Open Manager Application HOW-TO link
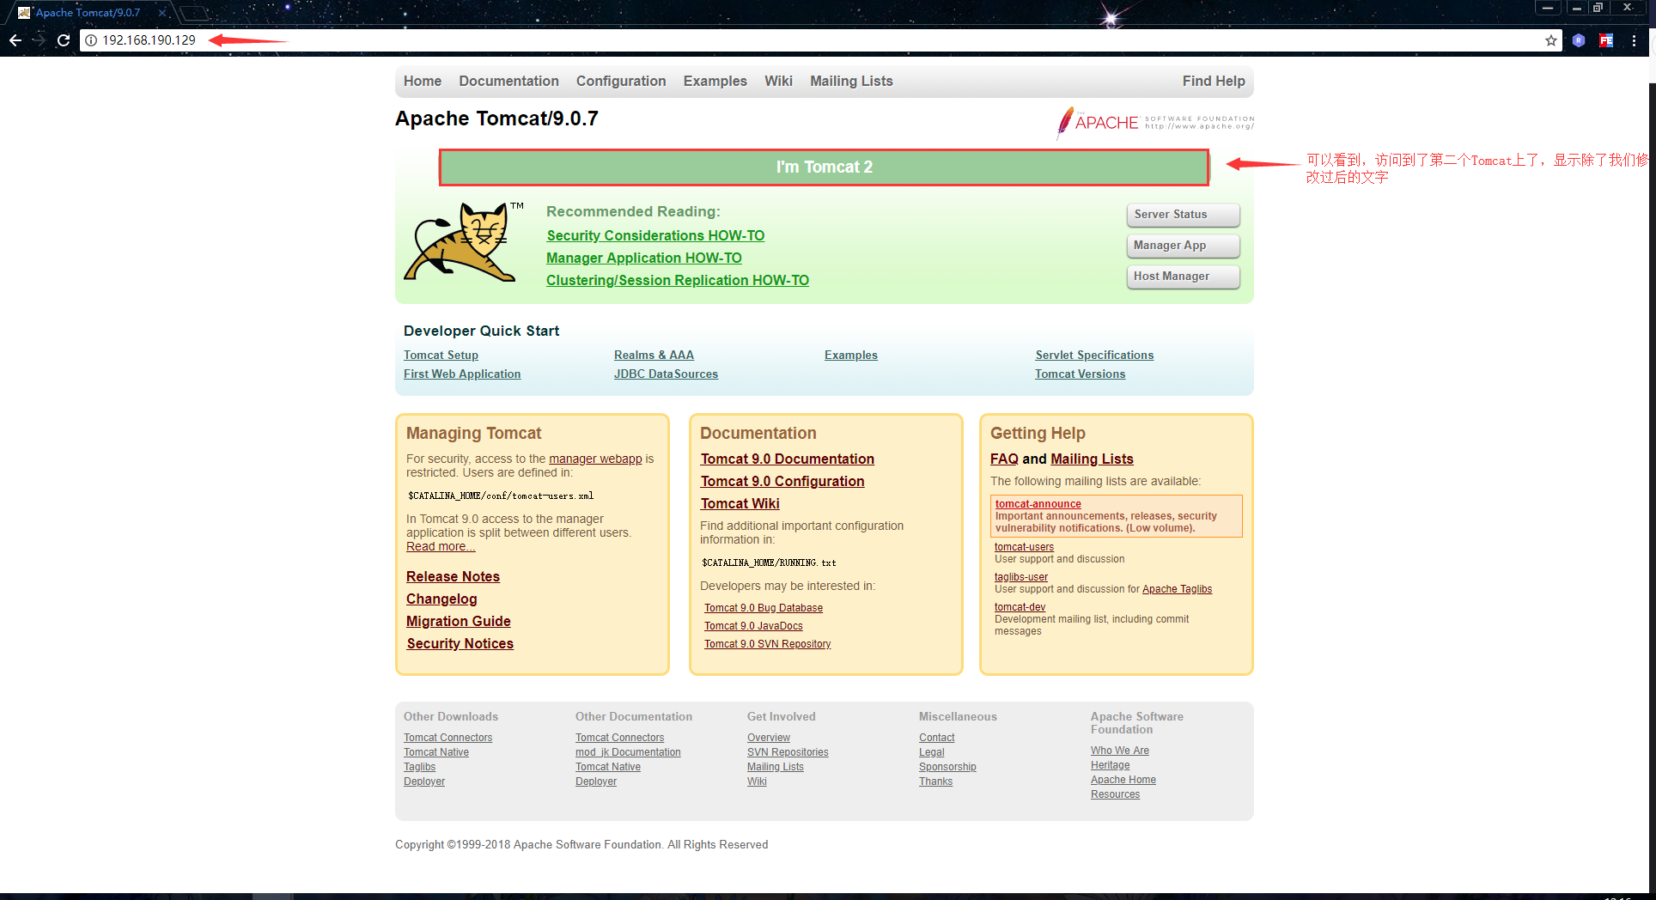 tap(644, 258)
